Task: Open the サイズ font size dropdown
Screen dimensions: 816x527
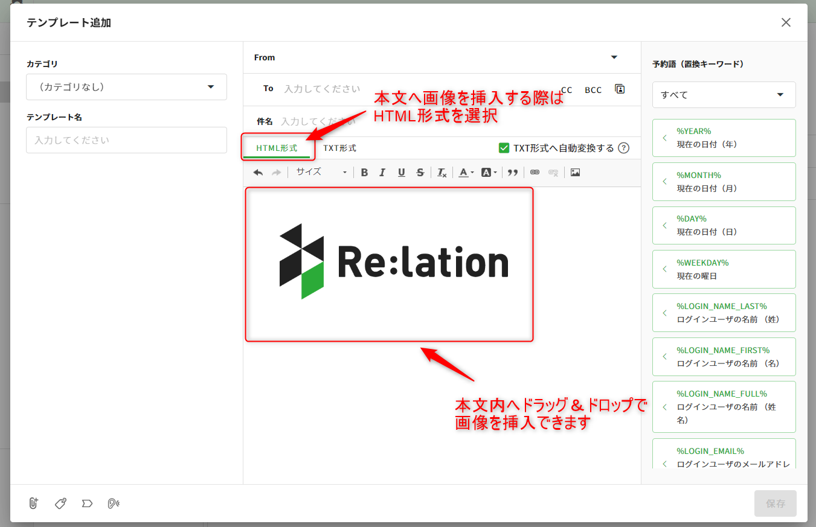Action: pos(321,173)
